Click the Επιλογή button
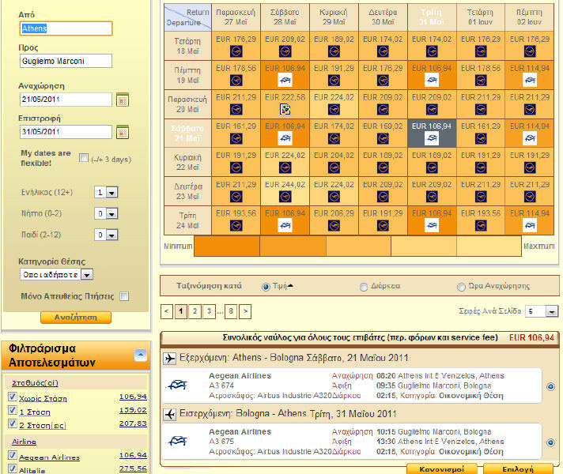 click(x=518, y=468)
